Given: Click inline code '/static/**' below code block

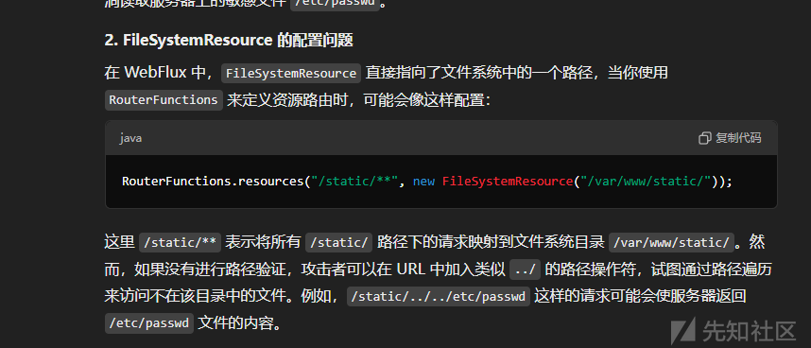Looking at the screenshot, I should [181, 242].
